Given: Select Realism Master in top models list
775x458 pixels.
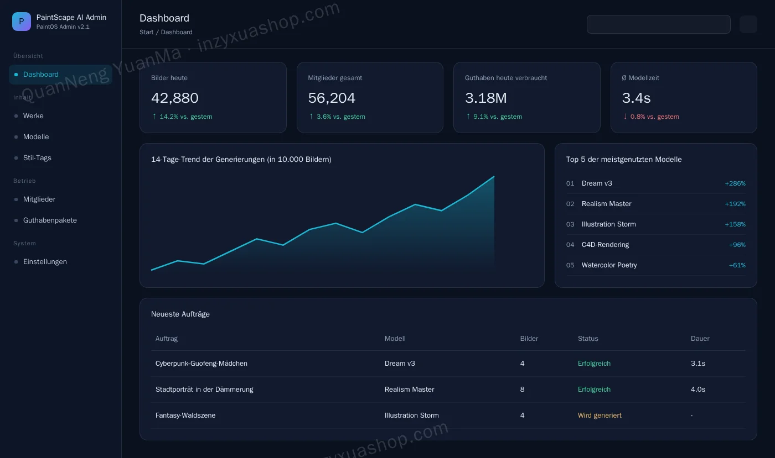Looking at the screenshot, I should pyautogui.click(x=656, y=204).
